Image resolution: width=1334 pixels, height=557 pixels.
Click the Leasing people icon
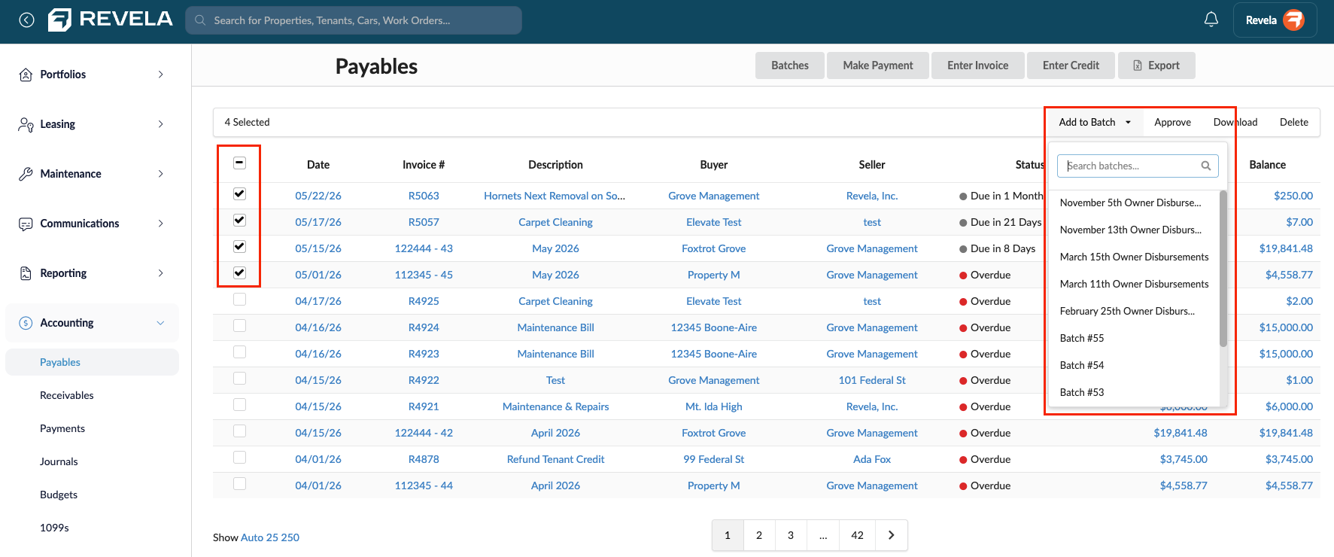(26, 124)
